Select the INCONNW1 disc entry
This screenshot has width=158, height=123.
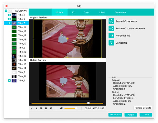pyautogui.click(x=21, y=11)
